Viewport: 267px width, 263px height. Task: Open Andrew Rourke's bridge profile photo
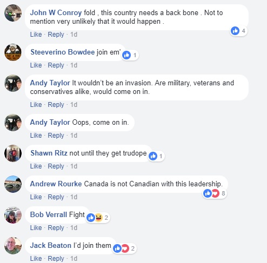[x=13, y=184]
